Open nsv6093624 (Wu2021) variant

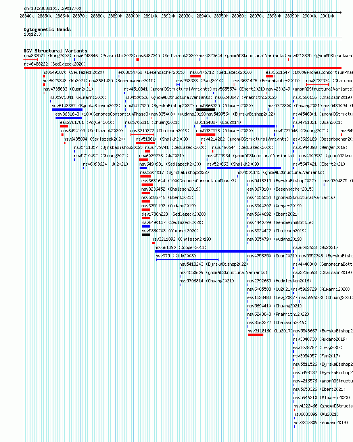[105, 164]
